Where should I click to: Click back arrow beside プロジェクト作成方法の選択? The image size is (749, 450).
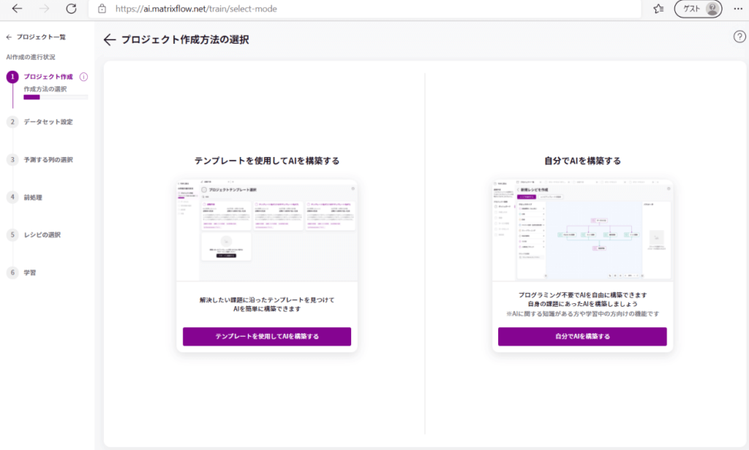tap(110, 40)
